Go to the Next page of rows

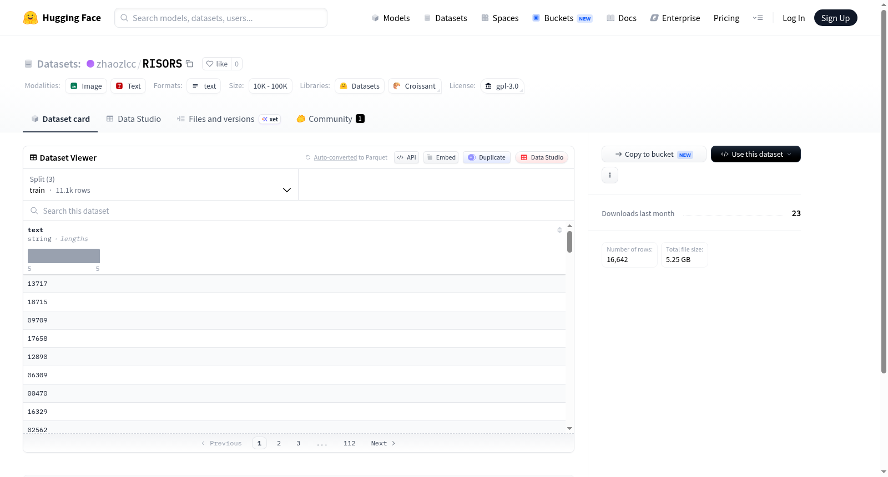383,443
